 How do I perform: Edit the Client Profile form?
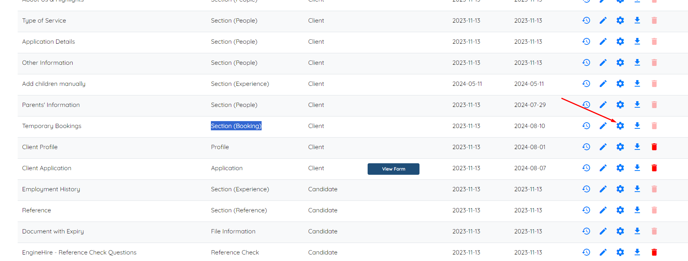pos(603,147)
